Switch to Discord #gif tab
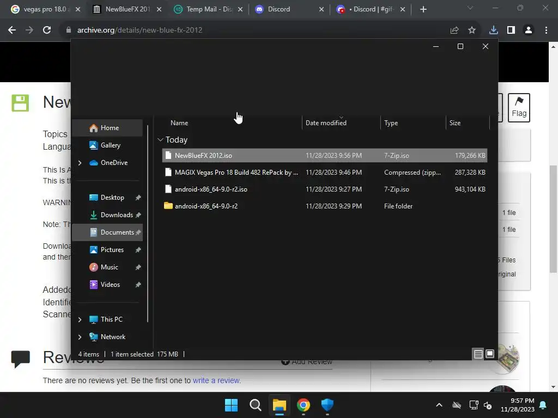 tap(371, 9)
